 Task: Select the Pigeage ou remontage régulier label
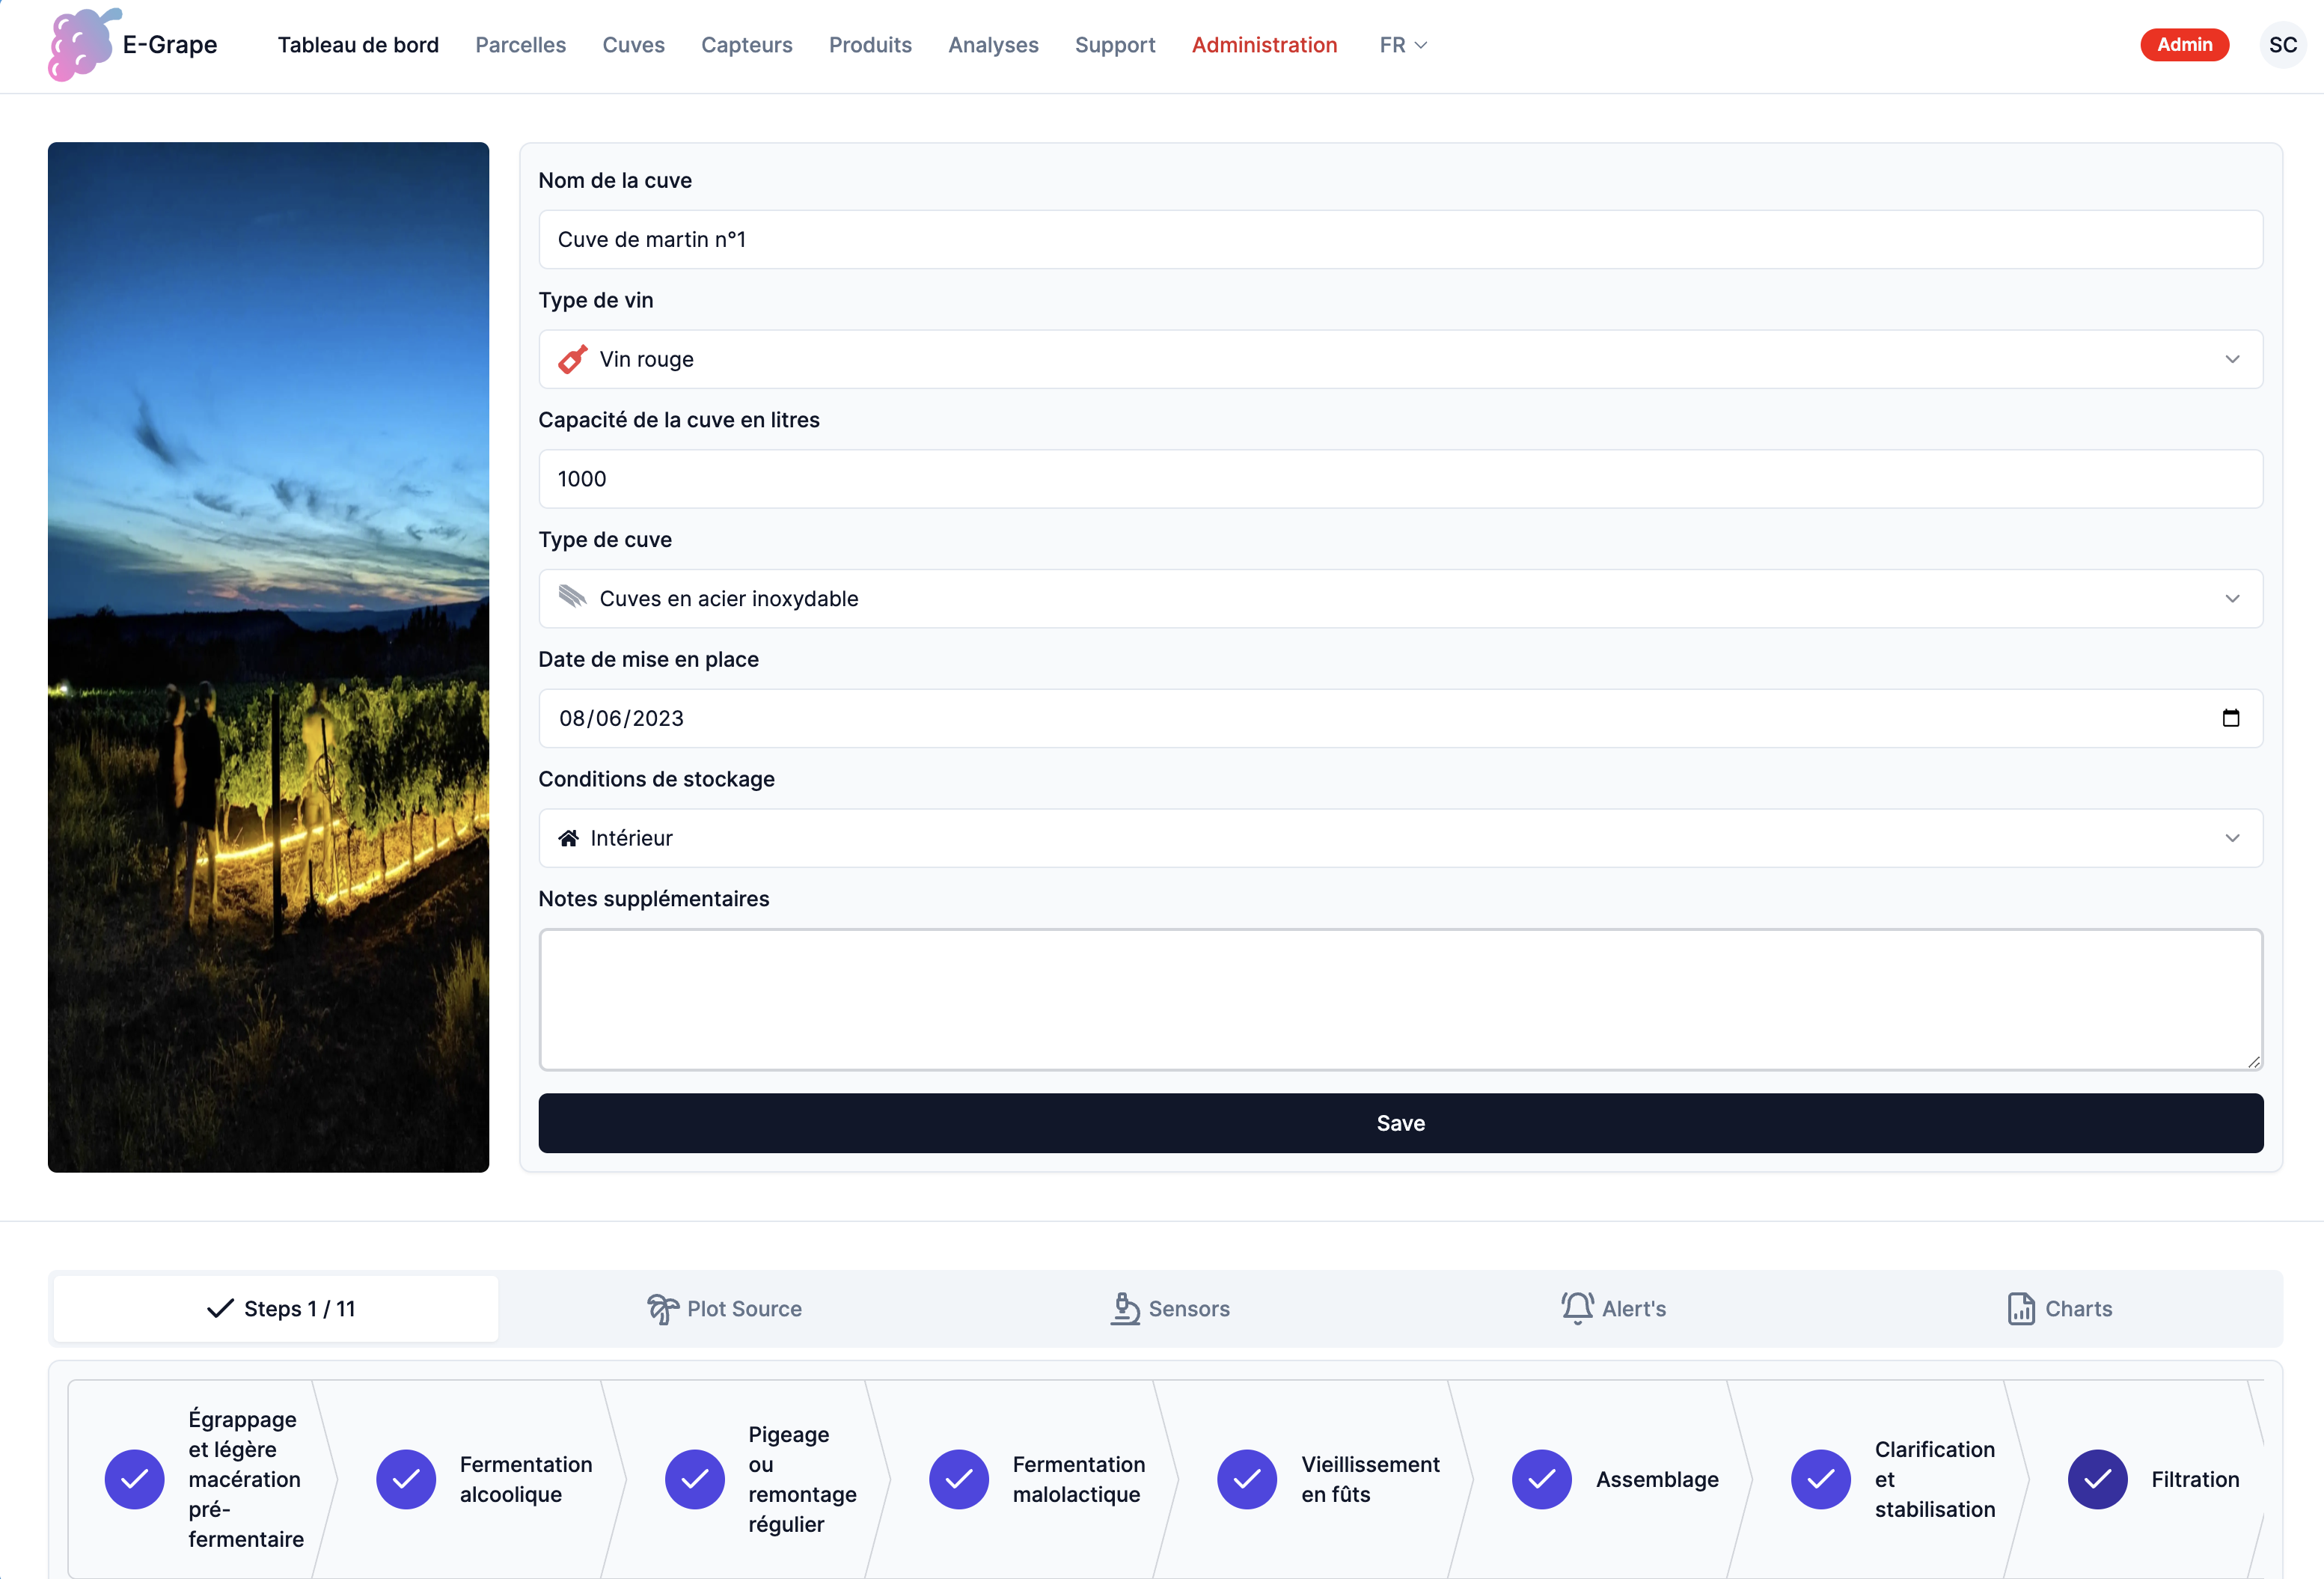click(x=802, y=1479)
